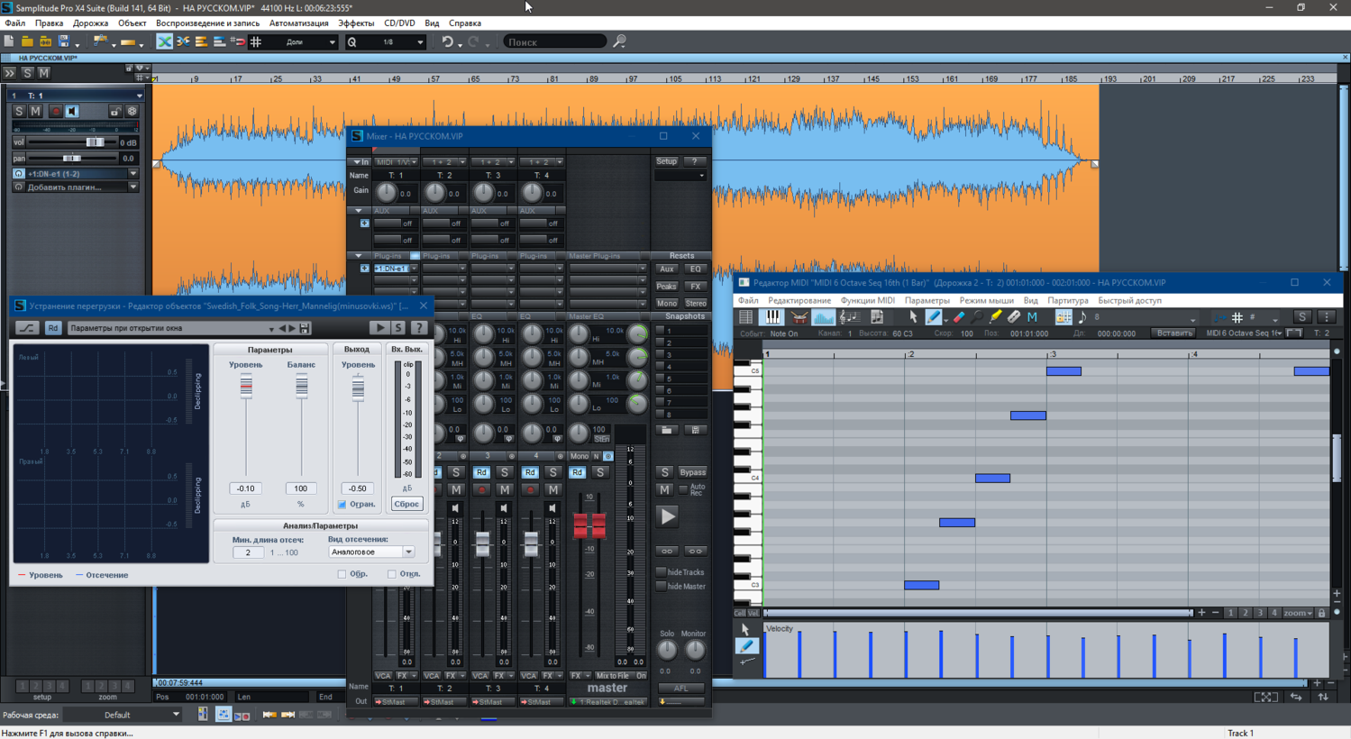Create a new project via main toolbar icon
Viewport: 1351px width, 739px height.
pos(9,41)
